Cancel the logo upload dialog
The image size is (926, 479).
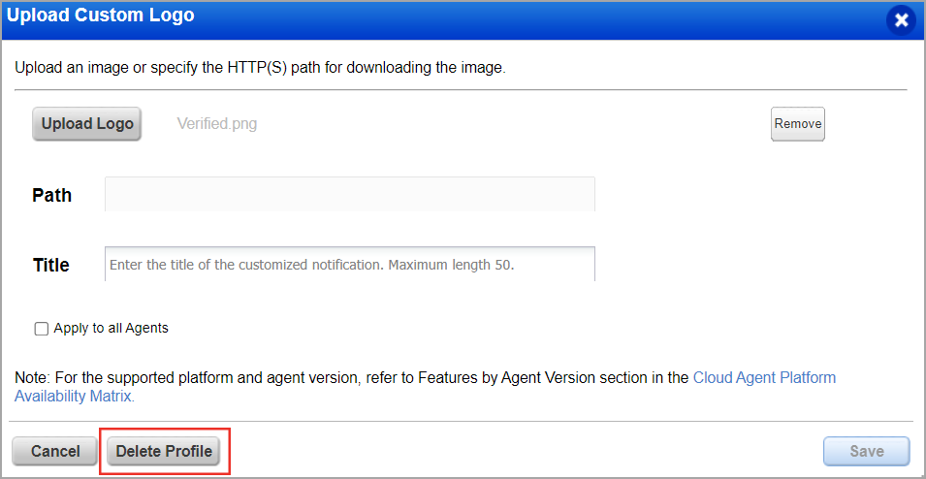pos(55,452)
